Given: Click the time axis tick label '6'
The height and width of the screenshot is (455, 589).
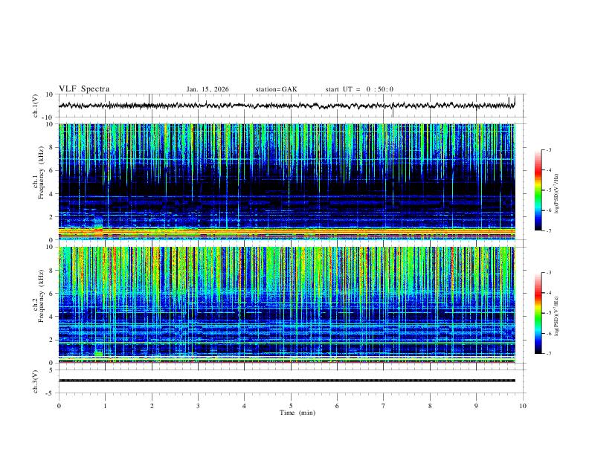Looking at the screenshot, I should click(338, 406).
